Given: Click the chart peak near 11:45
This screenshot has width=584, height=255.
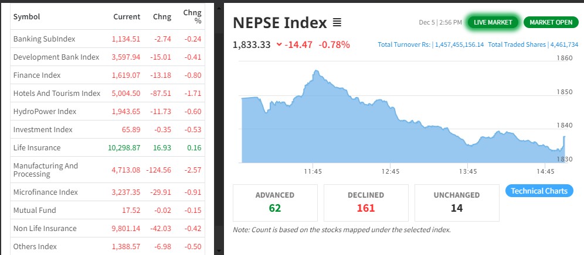Looking at the screenshot, I should 316,71.
